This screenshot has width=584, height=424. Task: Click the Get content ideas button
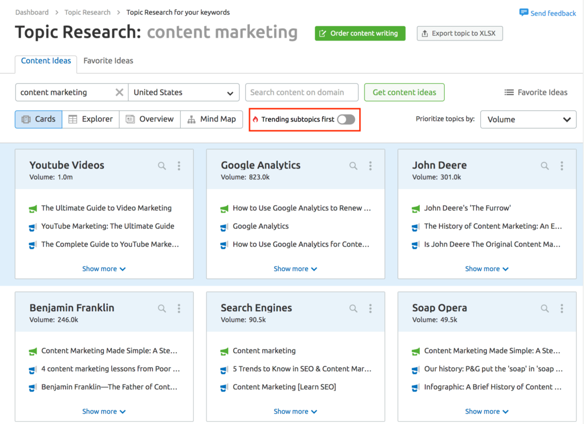tap(404, 92)
